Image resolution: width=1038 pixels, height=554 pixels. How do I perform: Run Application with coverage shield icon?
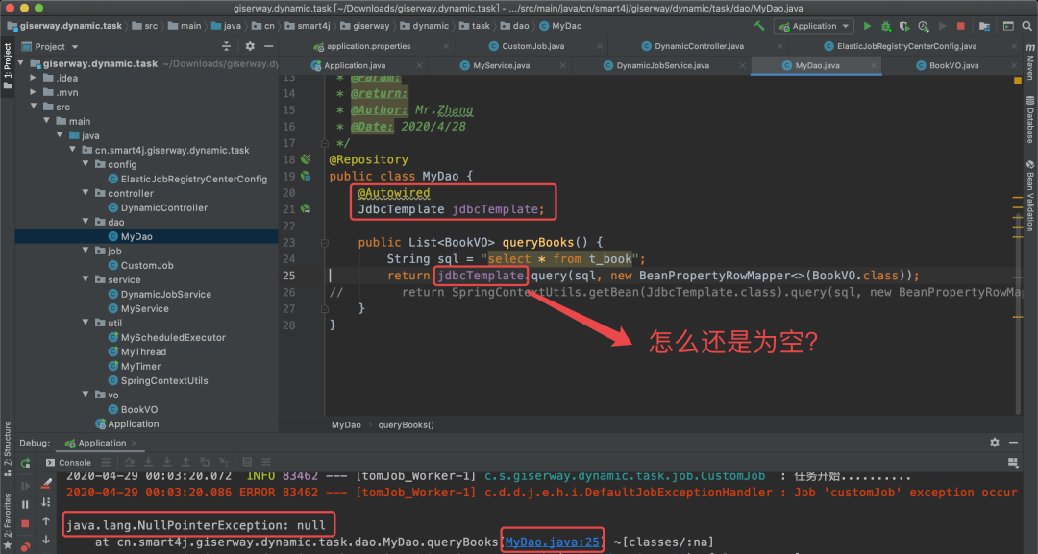[x=904, y=26]
